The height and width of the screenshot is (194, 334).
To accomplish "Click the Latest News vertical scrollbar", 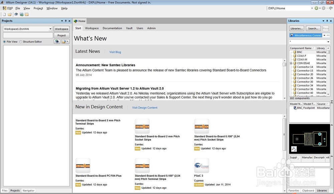I will click(x=285, y=79).
